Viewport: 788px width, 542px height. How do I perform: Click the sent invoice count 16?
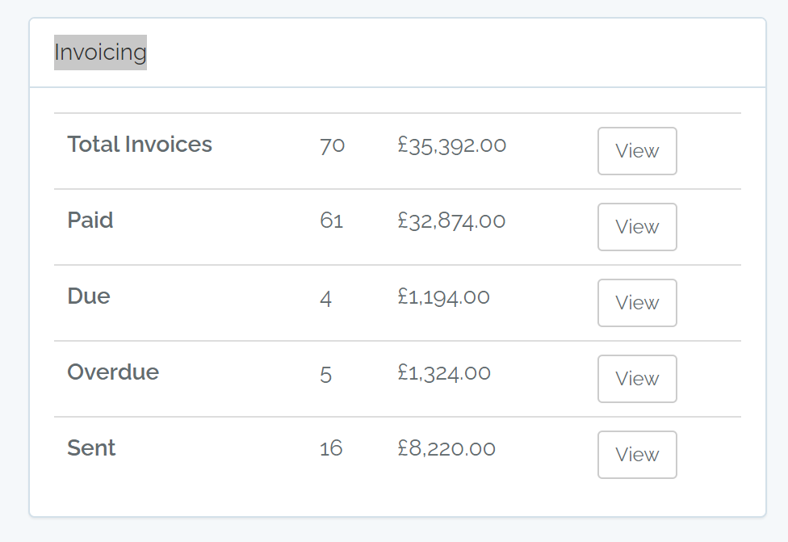coord(331,449)
